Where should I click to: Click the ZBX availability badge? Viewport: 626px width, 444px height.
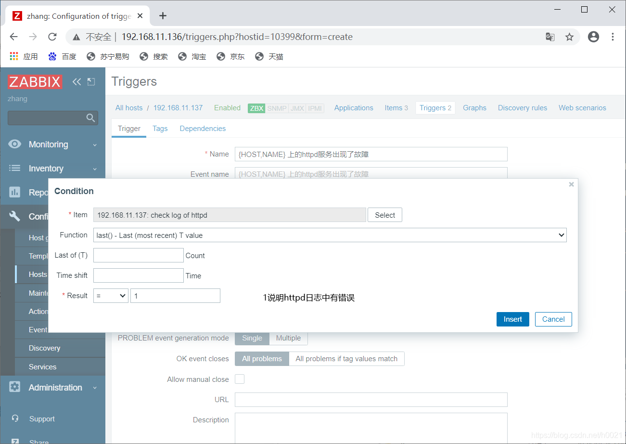pyautogui.click(x=256, y=108)
